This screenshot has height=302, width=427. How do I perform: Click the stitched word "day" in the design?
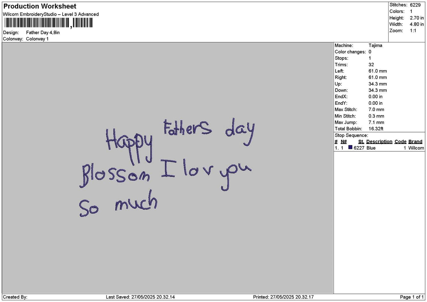(x=240, y=132)
